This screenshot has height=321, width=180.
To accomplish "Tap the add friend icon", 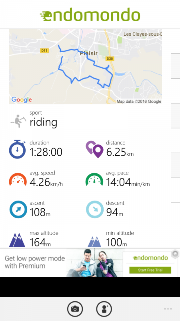I will pyautogui.click(x=104, y=309).
